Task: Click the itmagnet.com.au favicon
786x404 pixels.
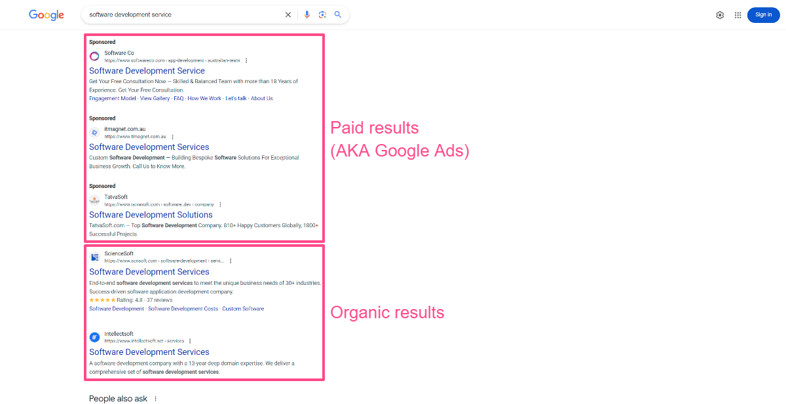Action: point(94,133)
